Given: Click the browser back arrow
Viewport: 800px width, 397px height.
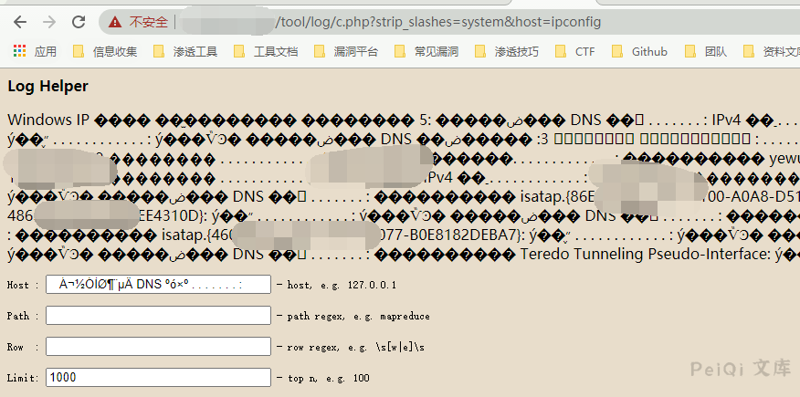Looking at the screenshot, I should (20, 22).
